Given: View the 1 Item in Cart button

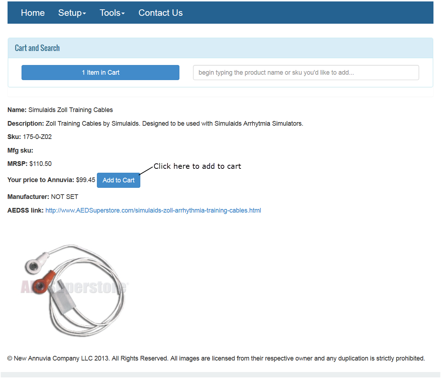Looking at the screenshot, I should [x=100, y=73].
